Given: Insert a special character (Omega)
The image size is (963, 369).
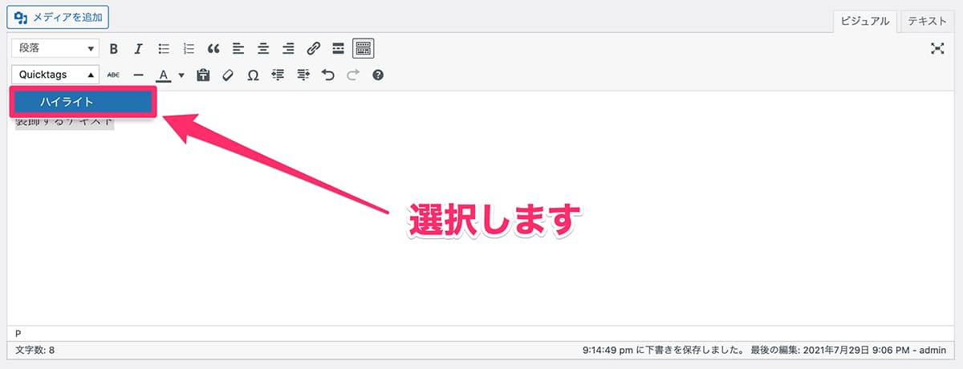Looking at the screenshot, I should click(253, 75).
